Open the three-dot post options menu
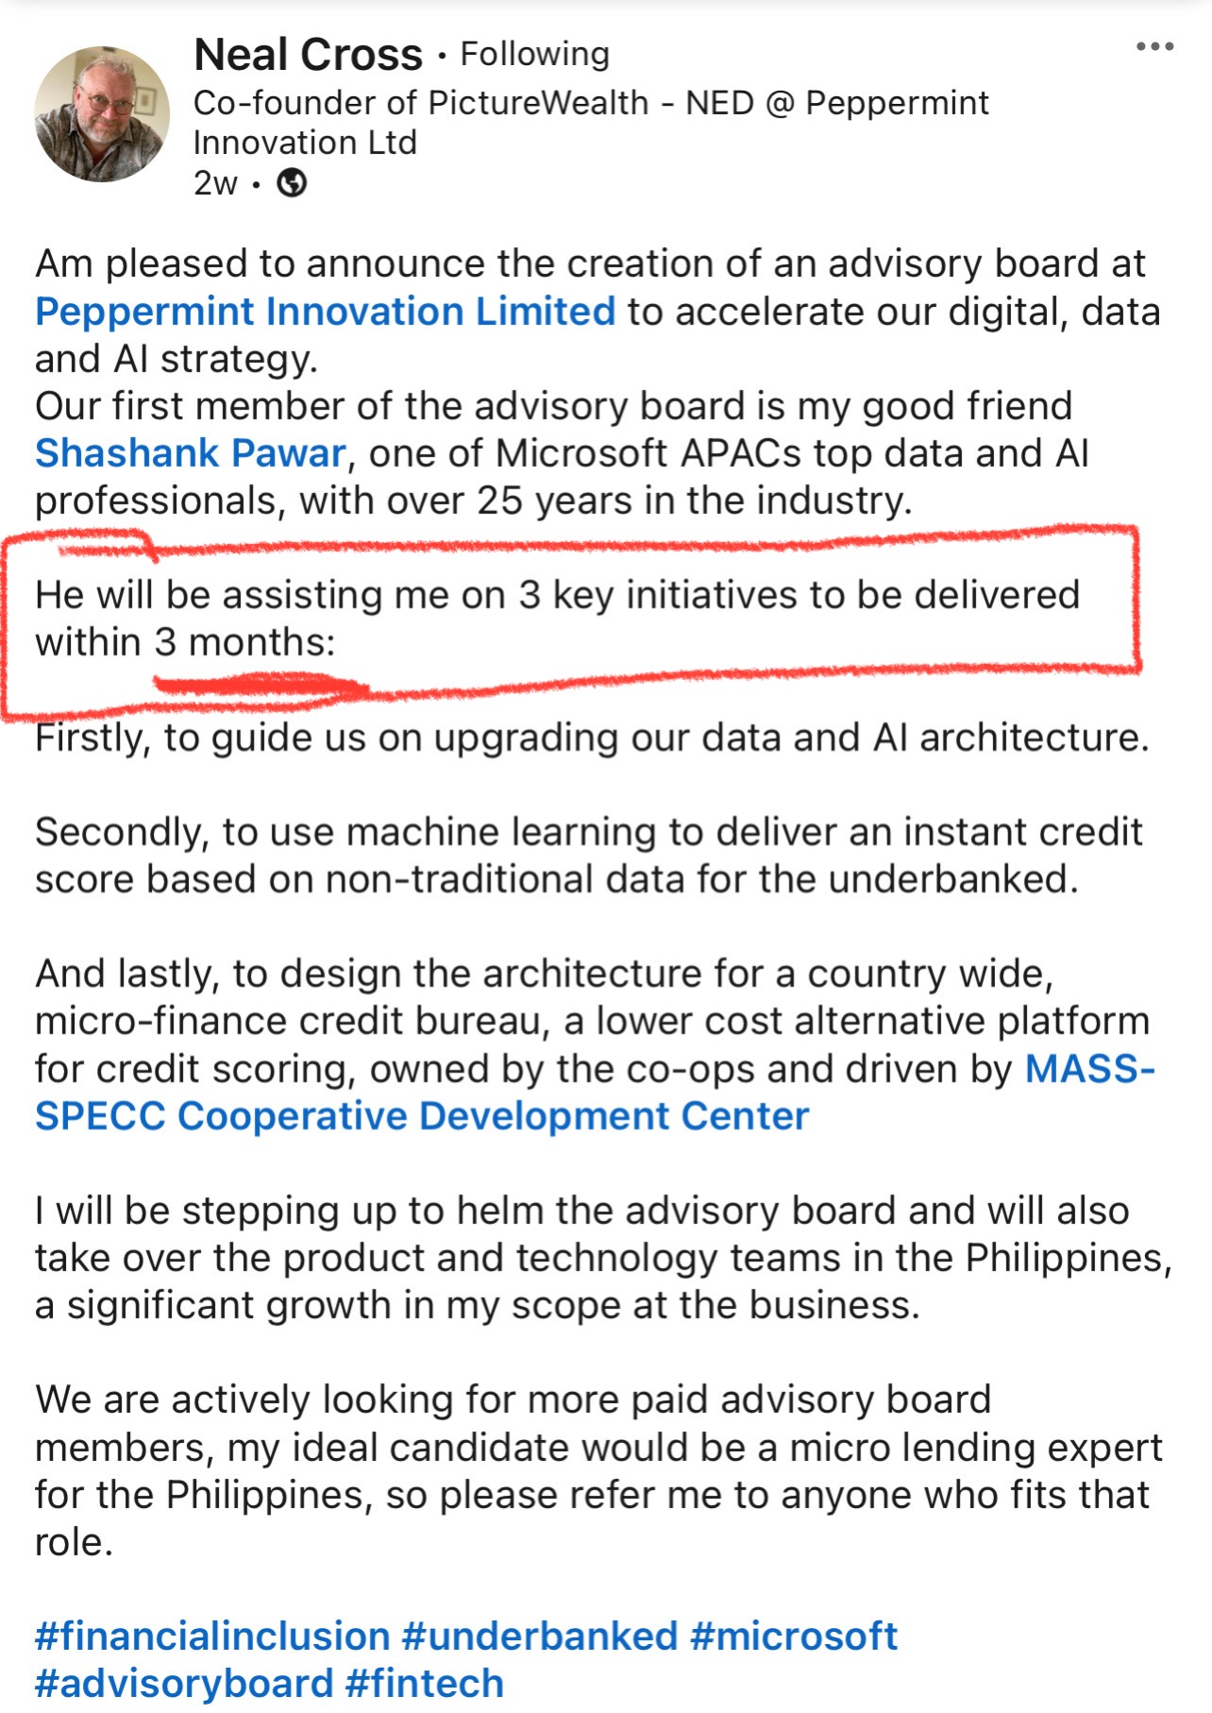Image resolution: width=1212 pixels, height=1713 pixels. 1154,46
